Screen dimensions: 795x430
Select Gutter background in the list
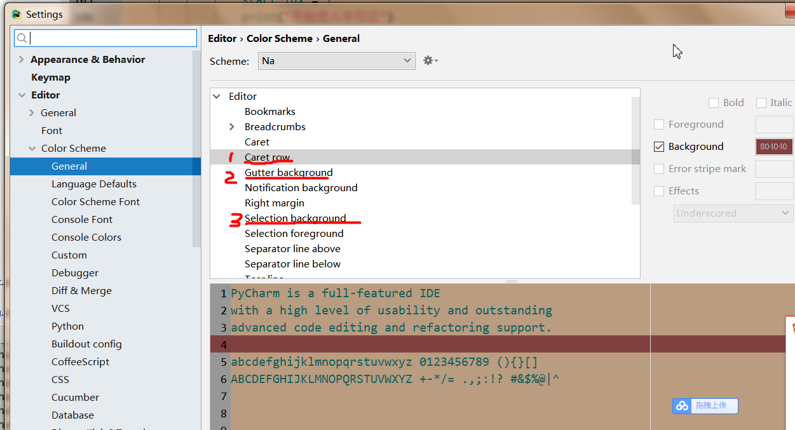289,173
